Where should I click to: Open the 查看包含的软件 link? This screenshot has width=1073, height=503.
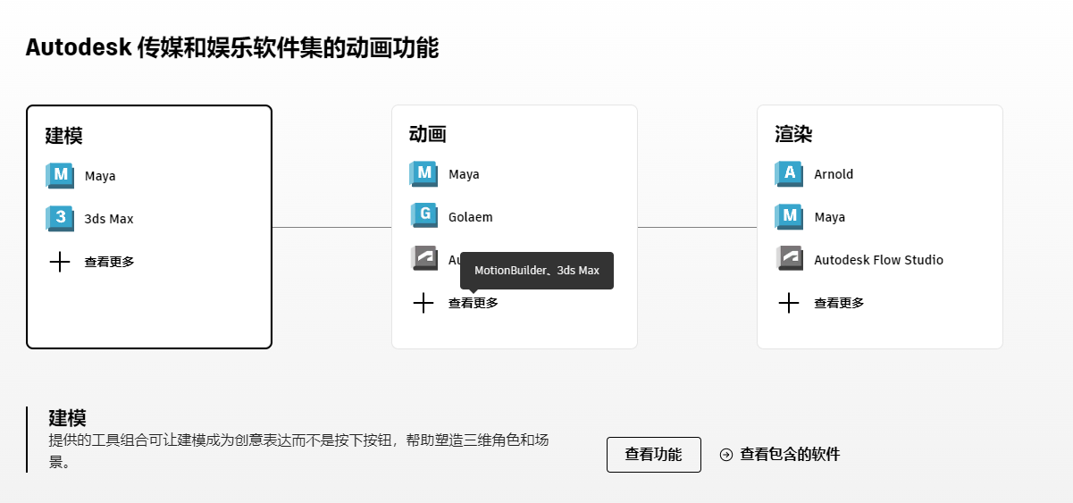pyautogui.click(x=780, y=455)
